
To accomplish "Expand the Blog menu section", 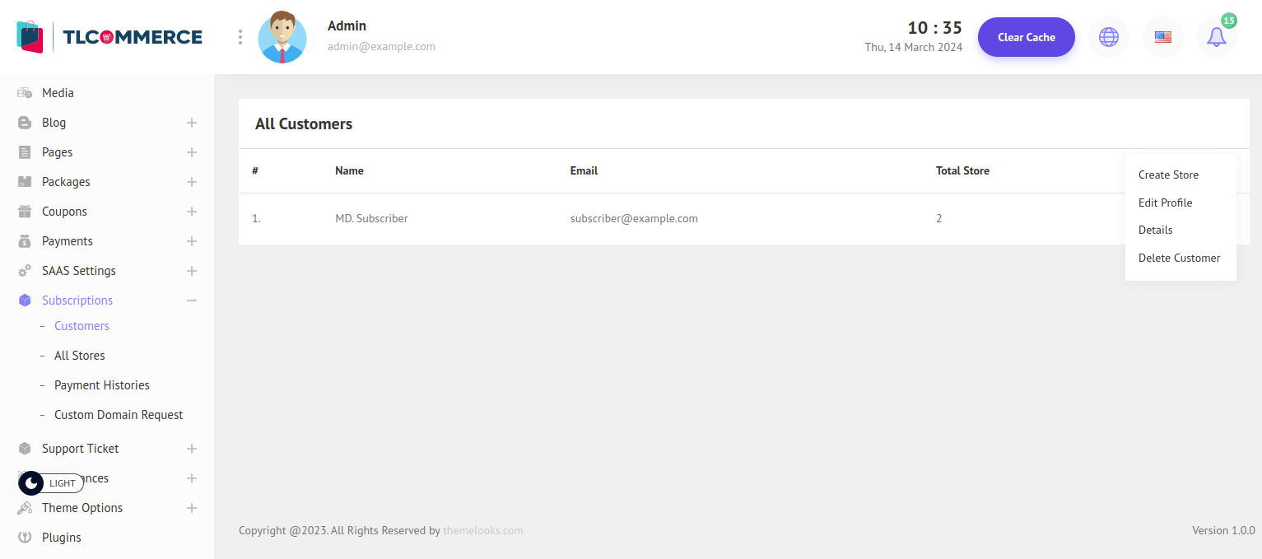I will click(x=192, y=123).
